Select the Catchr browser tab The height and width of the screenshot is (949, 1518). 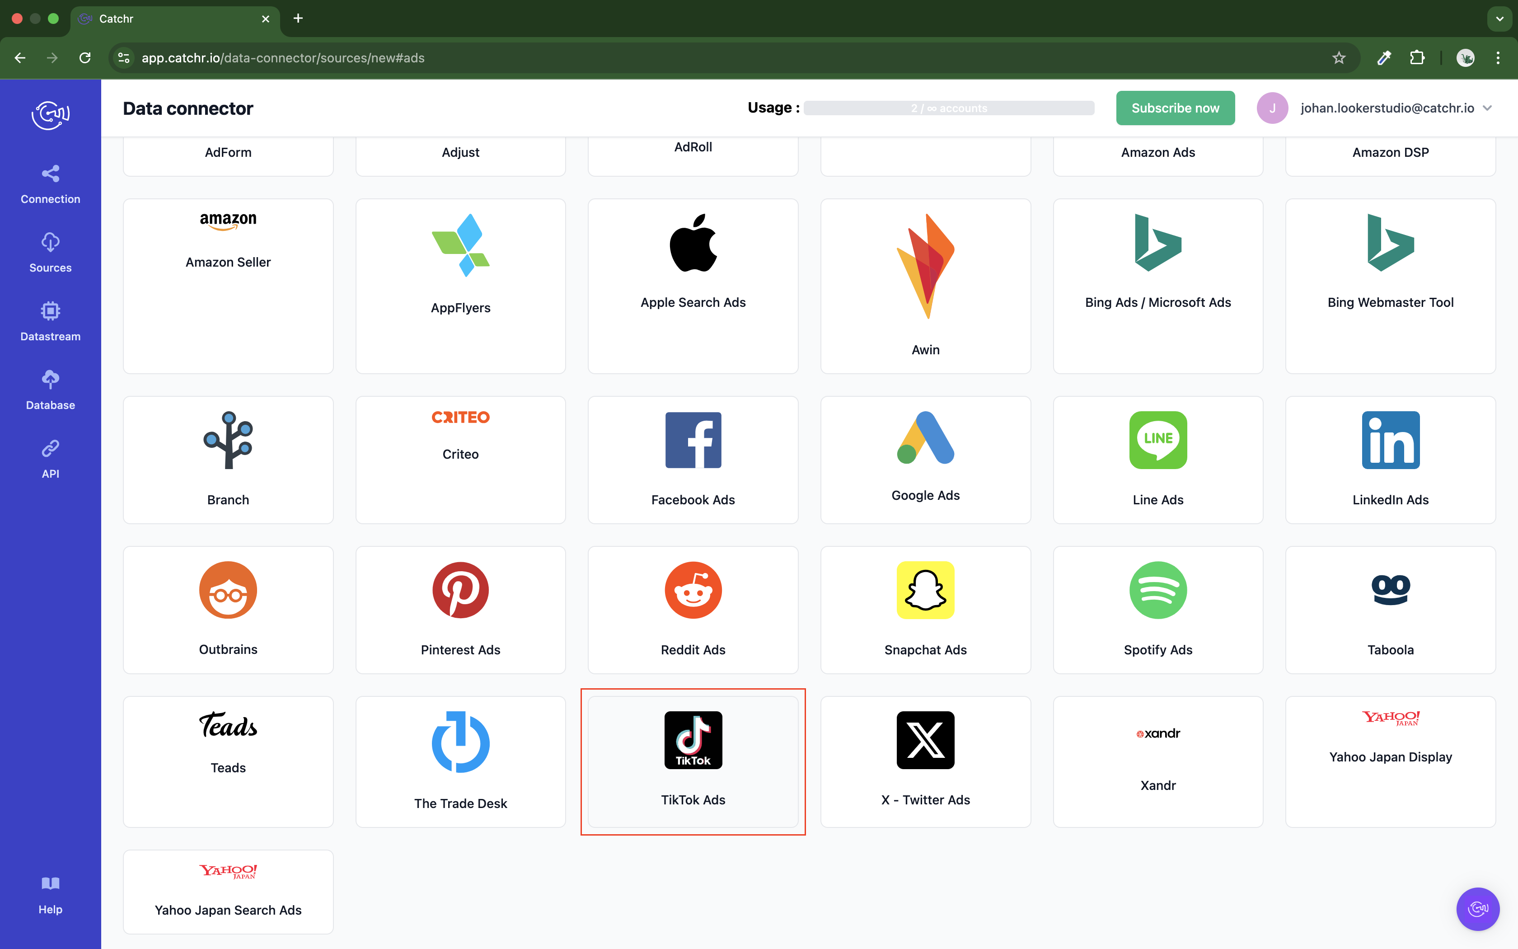point(175,19)
